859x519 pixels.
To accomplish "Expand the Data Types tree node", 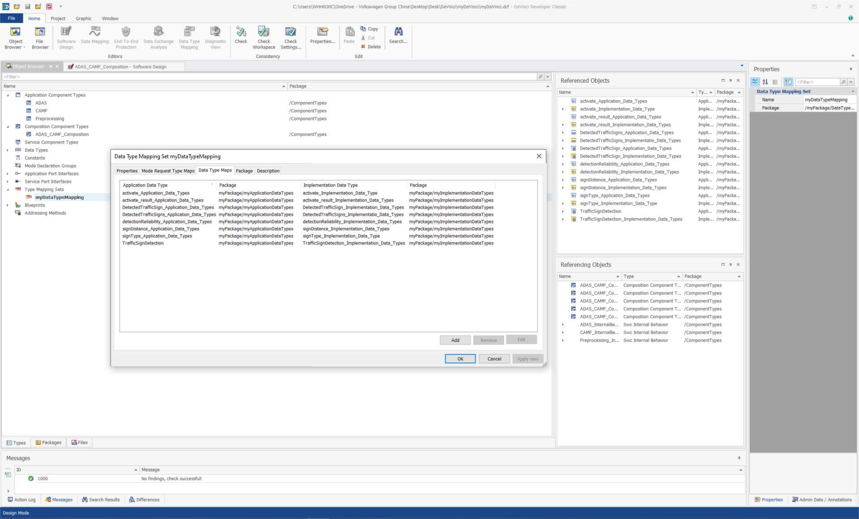I will 8,150.
